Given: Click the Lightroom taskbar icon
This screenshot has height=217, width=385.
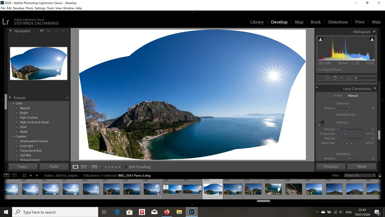Looking at the screenshot, I should (191, 212).
